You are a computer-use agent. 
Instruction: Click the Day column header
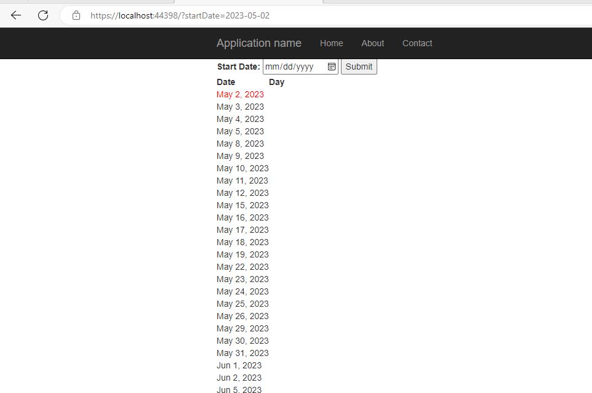(276, 81)
